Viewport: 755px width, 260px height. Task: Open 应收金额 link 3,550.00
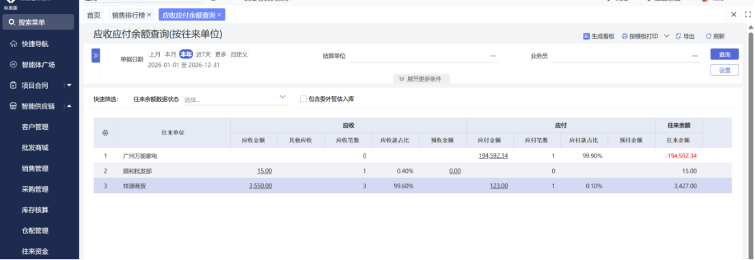click(x=260, y=186)
